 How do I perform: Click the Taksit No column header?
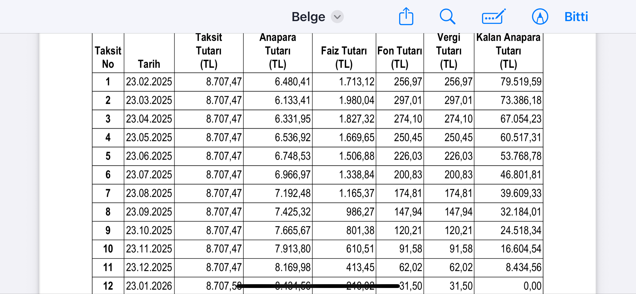pos(108,57)
